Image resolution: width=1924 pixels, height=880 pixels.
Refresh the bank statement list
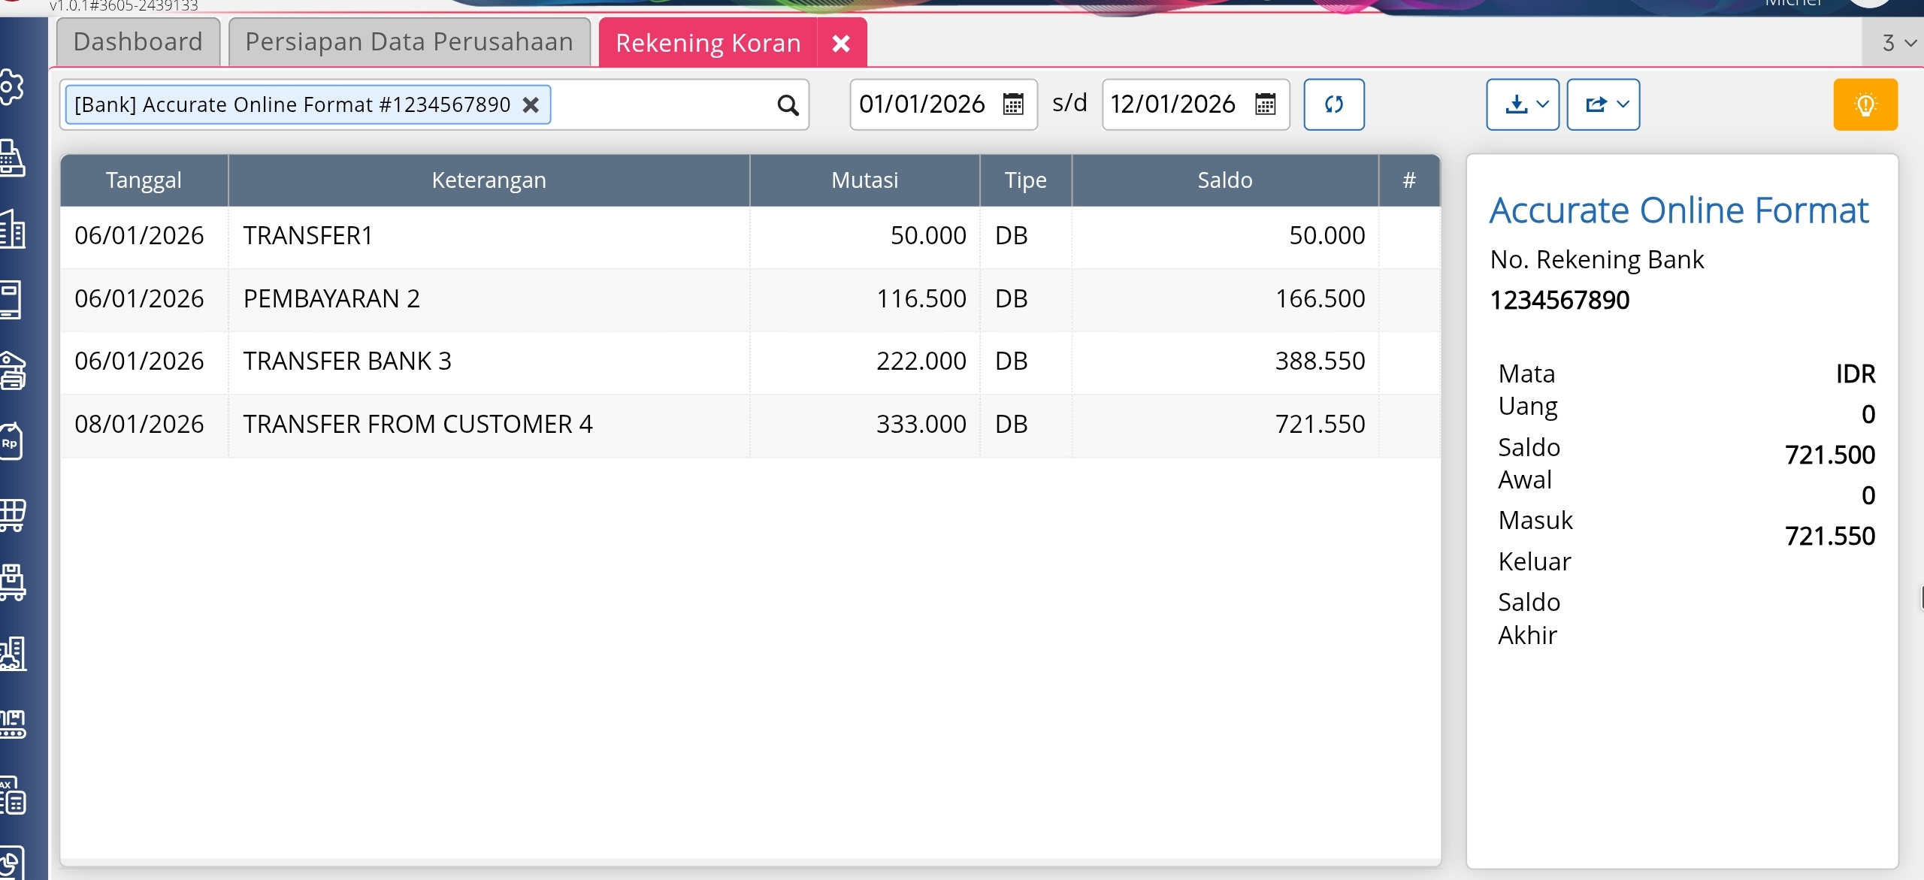click(x=1333, y=104)
